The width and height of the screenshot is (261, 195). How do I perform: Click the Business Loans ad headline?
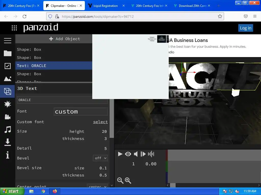click(x=189, y=40)
